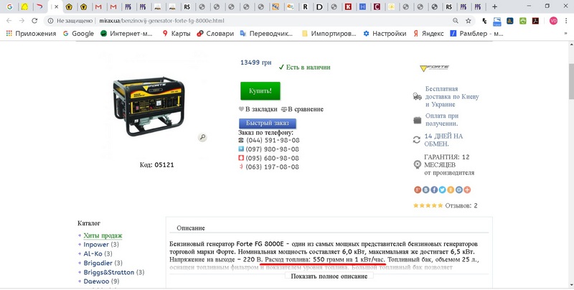Switch to the black 'D' browser tab

319,6
